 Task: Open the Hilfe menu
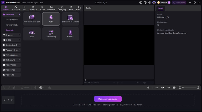41,3
